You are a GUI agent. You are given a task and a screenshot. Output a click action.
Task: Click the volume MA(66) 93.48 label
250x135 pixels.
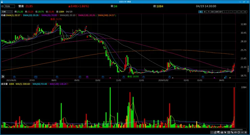click(x=40, y=84)
